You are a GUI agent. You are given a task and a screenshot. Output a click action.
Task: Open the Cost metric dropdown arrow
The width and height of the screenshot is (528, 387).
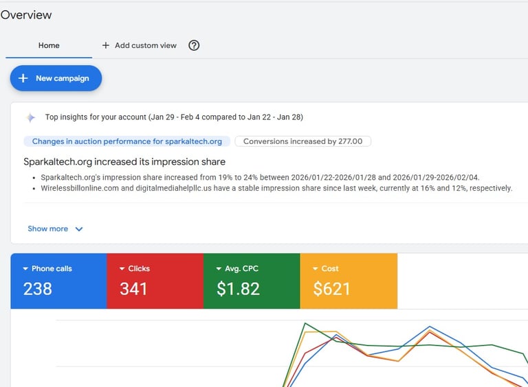[316, 269]
